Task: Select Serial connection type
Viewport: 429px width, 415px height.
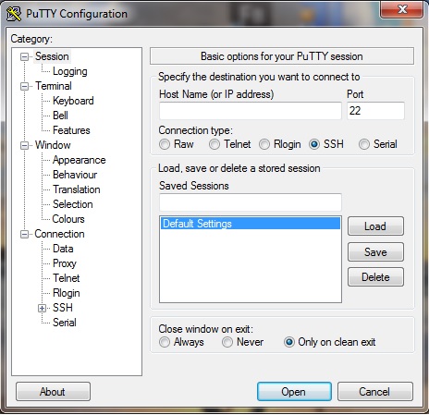Action: pyautogui.click(x=364, y=144)
